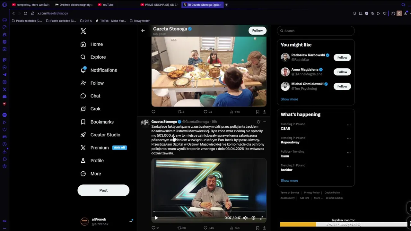Open video settings gear
411x231 pixels.
[x=253, y=218]
